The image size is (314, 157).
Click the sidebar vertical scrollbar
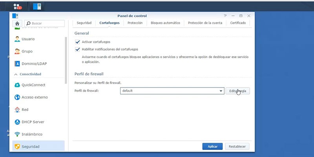click(66, 60)
